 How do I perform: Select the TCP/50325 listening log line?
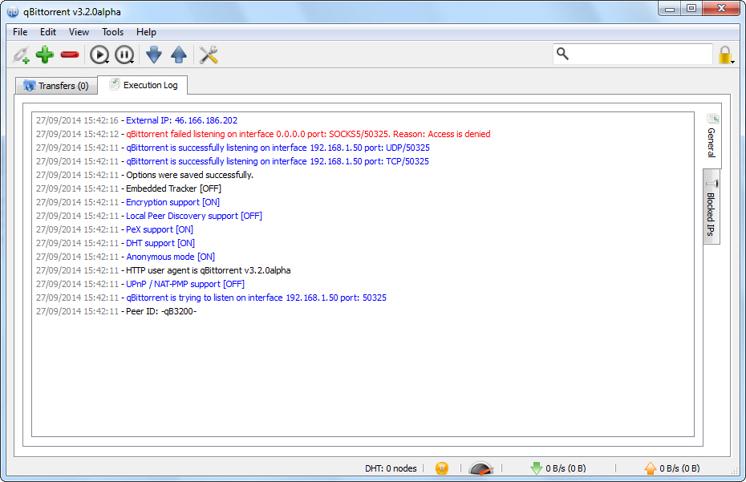pyautogui.click(x=232, y=161)
